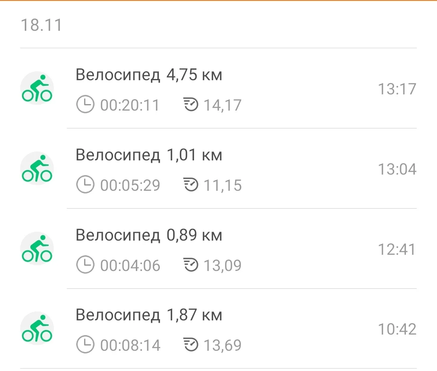
Task: Open the Велосипед 1,01 км activity
Action: click(x=149, y=156)
